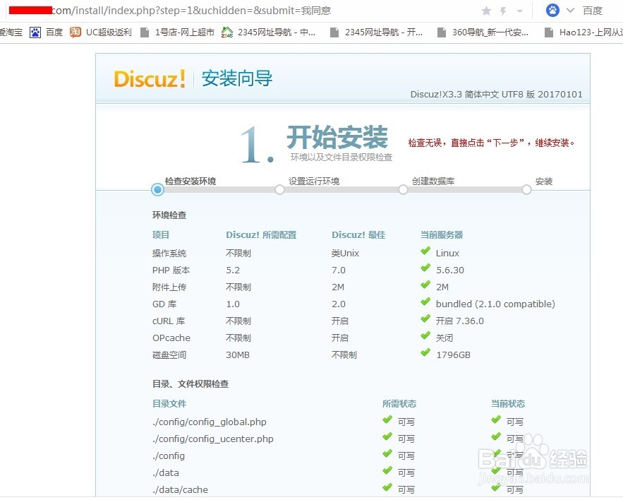
Task: Click the green 2345 house favicon
Action: coord(227,32)
